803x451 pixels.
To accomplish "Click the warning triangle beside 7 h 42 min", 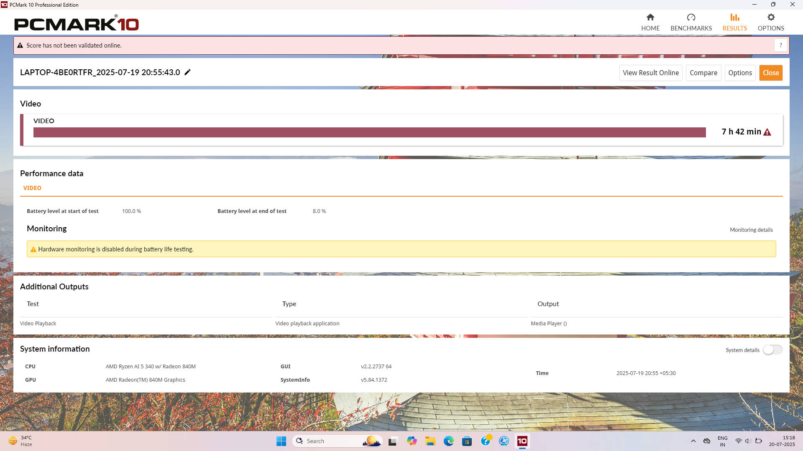I will click(767, 132).
